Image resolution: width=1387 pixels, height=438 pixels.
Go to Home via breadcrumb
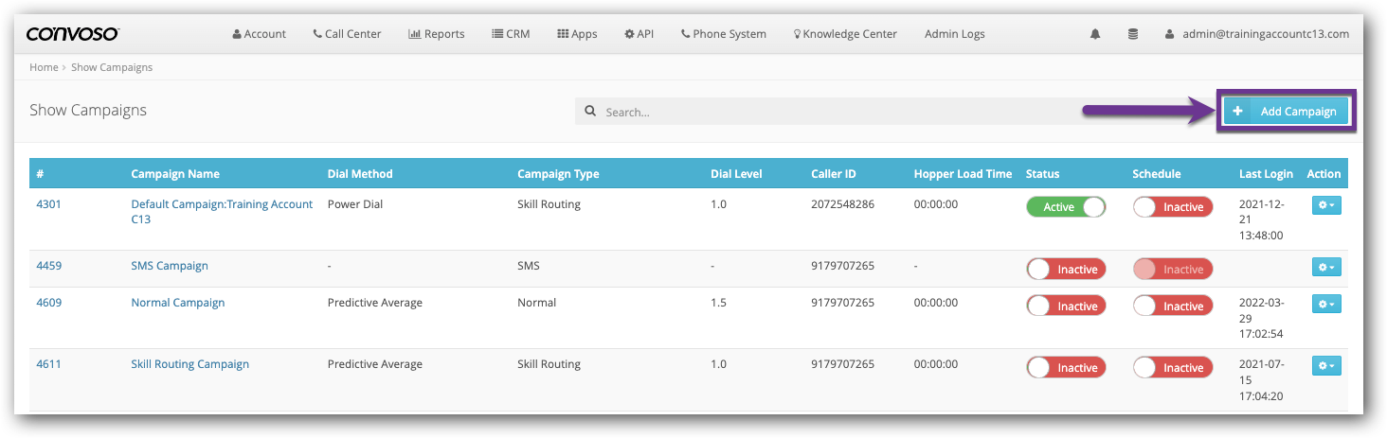click(x=44, y=68)
